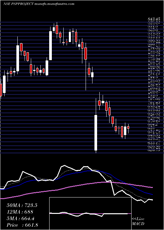This screenshot has width=164, height=230.
Task: Select the 5MA : 664.4 readout
Action: coord(21,218)
